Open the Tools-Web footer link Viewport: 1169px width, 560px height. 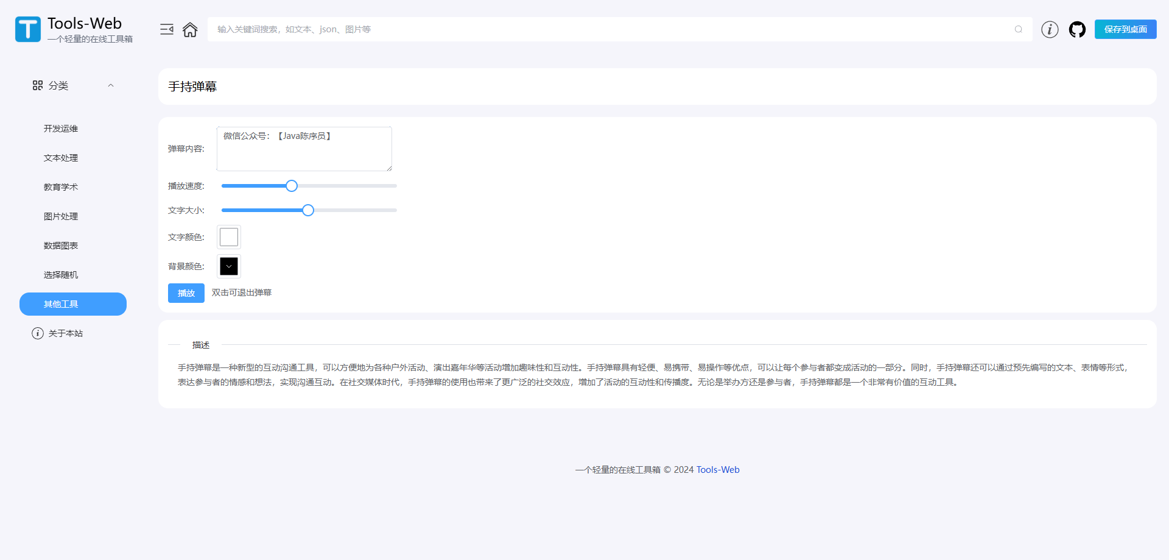click(x=718, y=470)
